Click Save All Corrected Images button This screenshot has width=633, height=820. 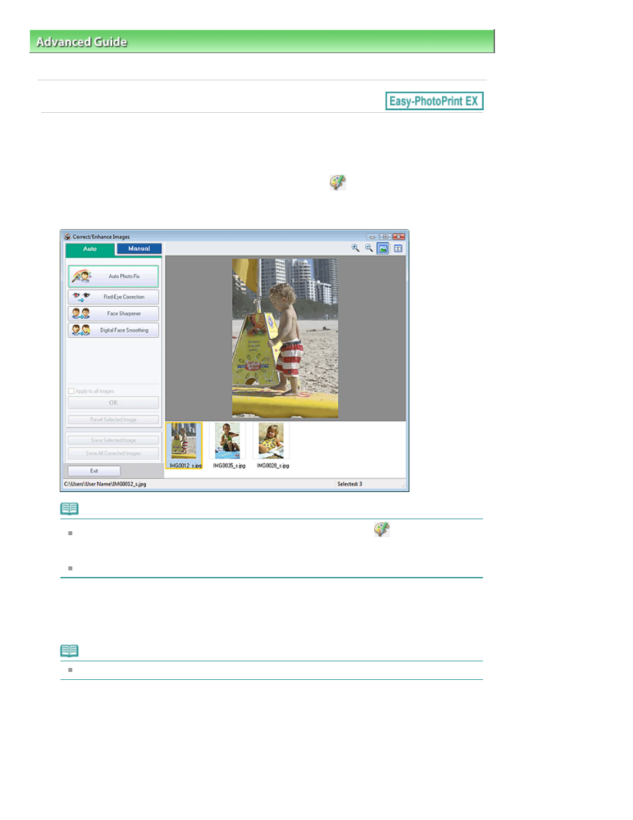pyautogui.click(x=113, y=453)
